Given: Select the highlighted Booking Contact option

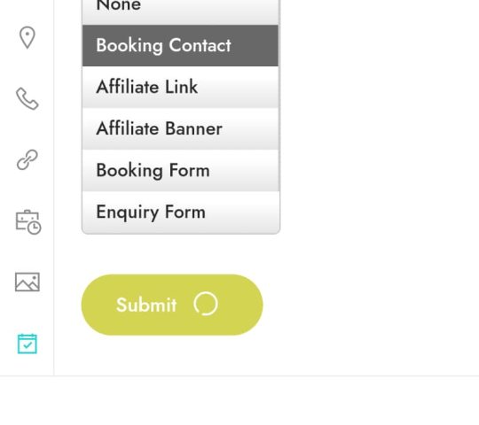Looking at the screenshot, I should pyautogui.click(x=181, y=45).
